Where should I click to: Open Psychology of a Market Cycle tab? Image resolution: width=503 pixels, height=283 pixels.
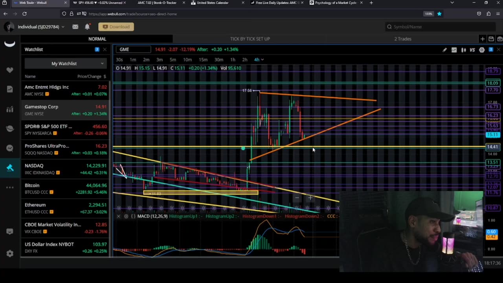click(x=336, y=3)
